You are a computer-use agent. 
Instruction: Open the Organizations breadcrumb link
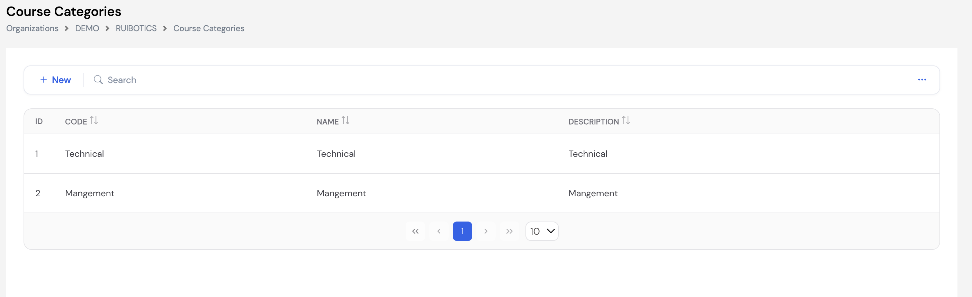coord(32,28)
